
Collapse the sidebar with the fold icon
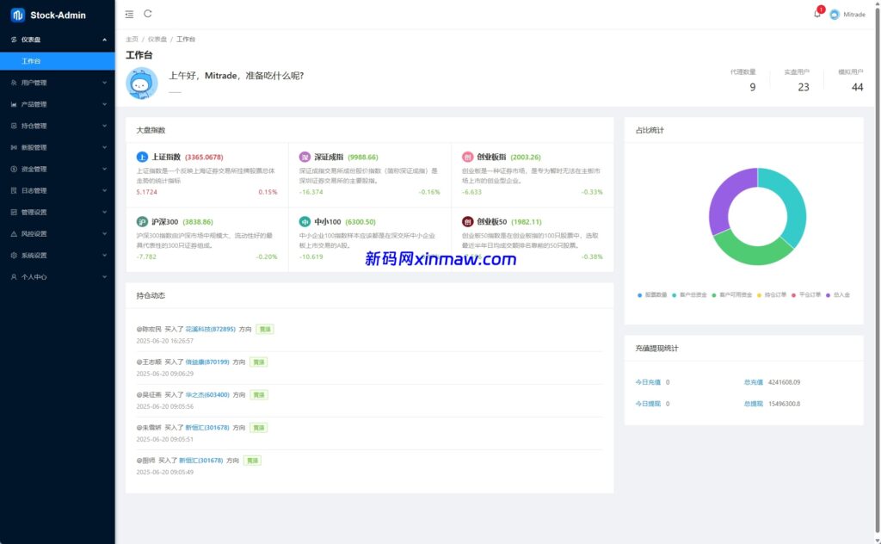pyautogui.click(x=129, y=14)
